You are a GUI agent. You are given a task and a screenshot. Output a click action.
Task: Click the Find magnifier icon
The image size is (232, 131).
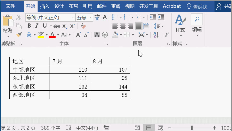tap(197, 19)
